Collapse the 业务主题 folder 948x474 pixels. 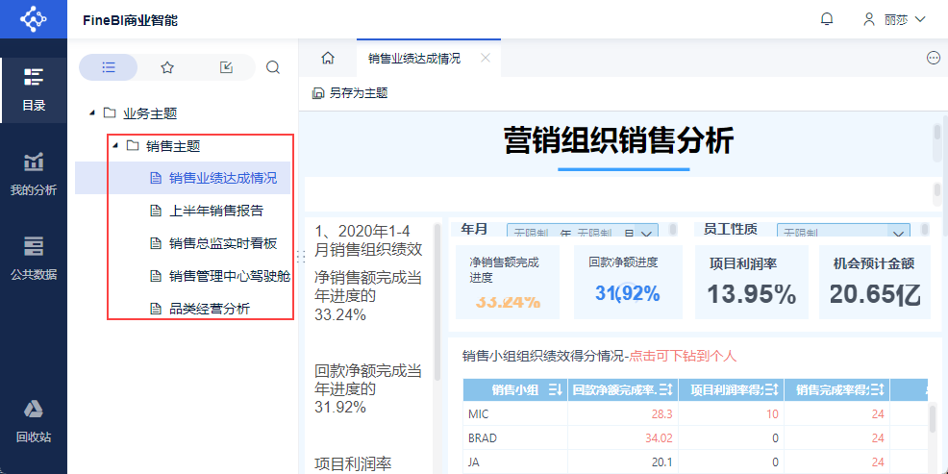pyautogui.click(x=92, y=113)
